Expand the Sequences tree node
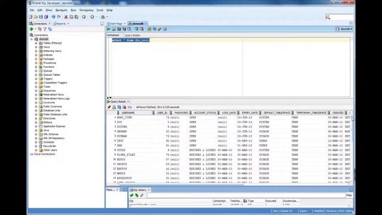The height and width of the screenshot is (215, 382). coord(36,91)
